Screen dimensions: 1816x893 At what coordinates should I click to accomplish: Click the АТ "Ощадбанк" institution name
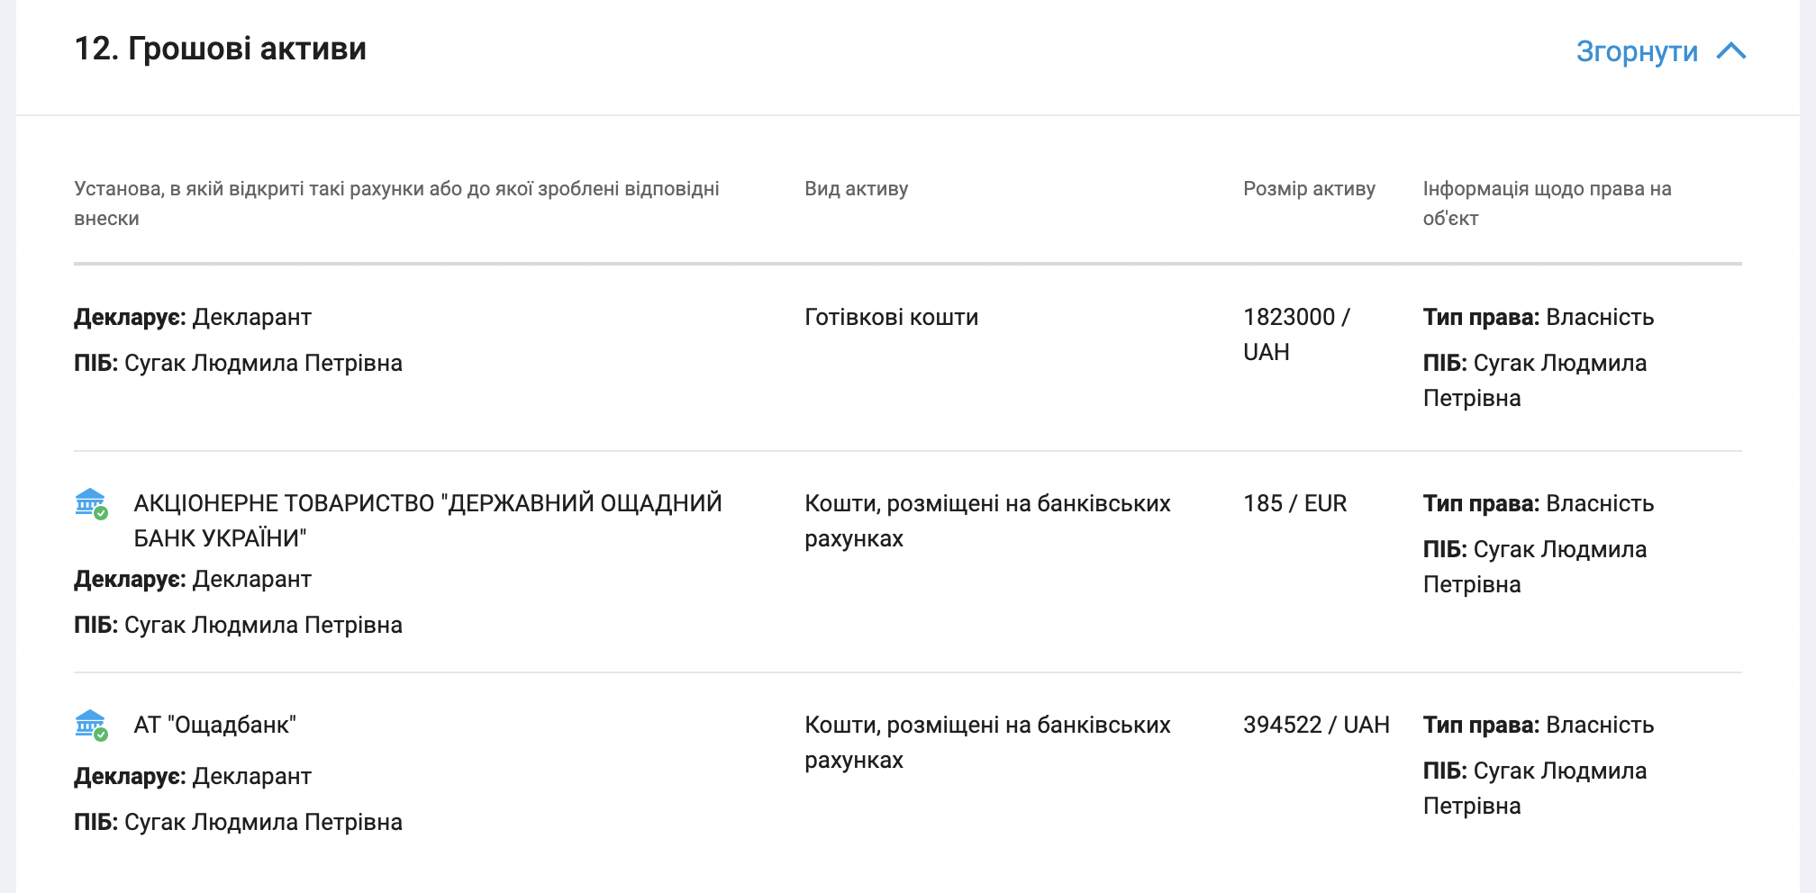214,726
